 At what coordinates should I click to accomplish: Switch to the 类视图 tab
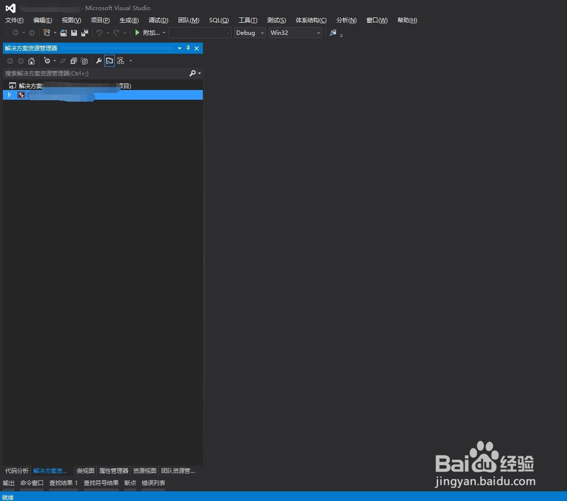(85, 471)
